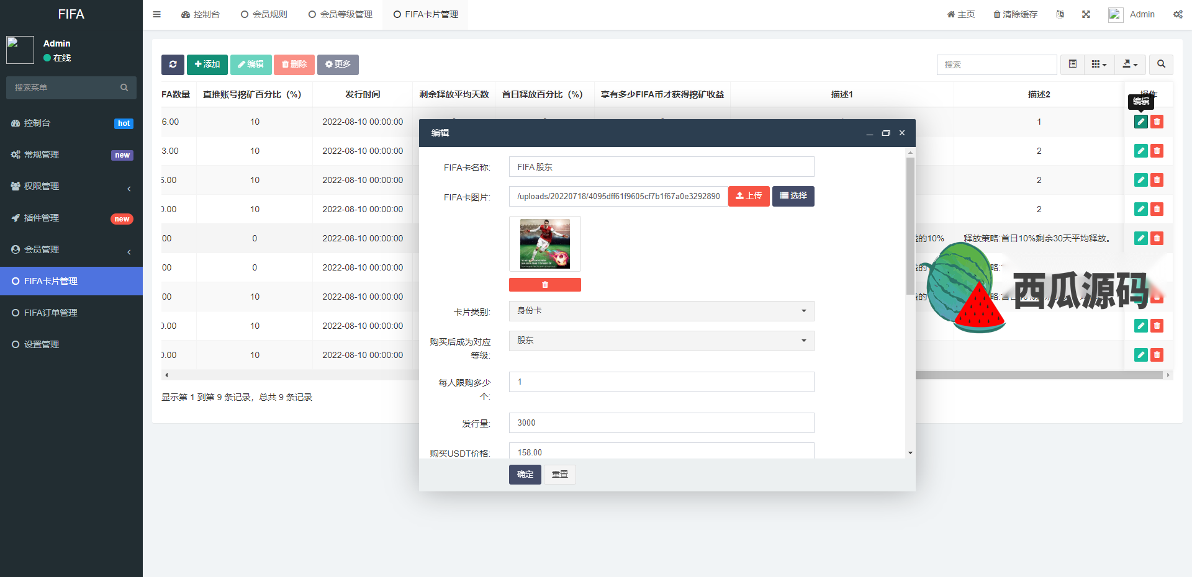Toggle table card view icon
The width and height of the screenshot is (1192, 577).
point(1072,65)
